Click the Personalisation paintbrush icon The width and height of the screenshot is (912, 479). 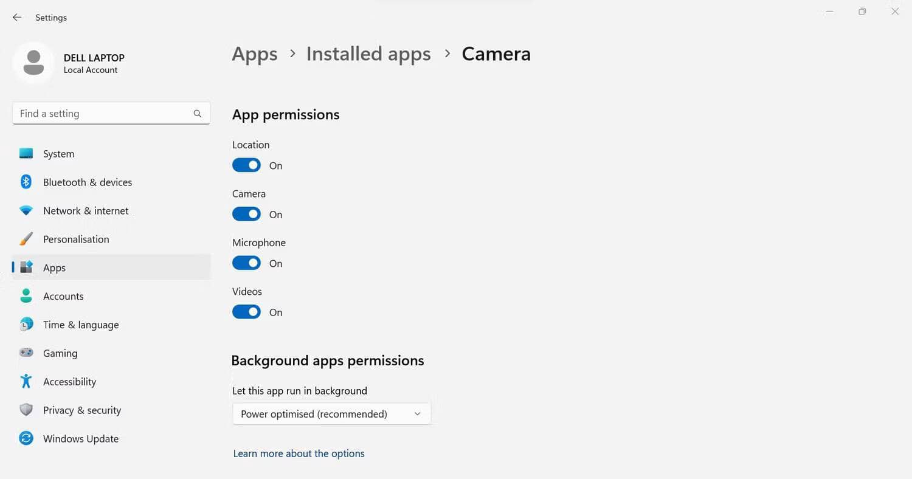pyautogui.click(x=26, y=239)
